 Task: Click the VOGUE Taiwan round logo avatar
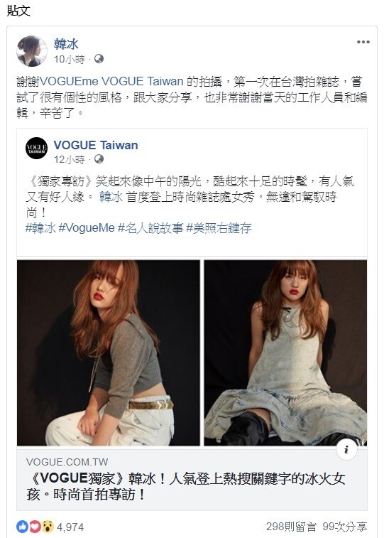pos(36,149)
